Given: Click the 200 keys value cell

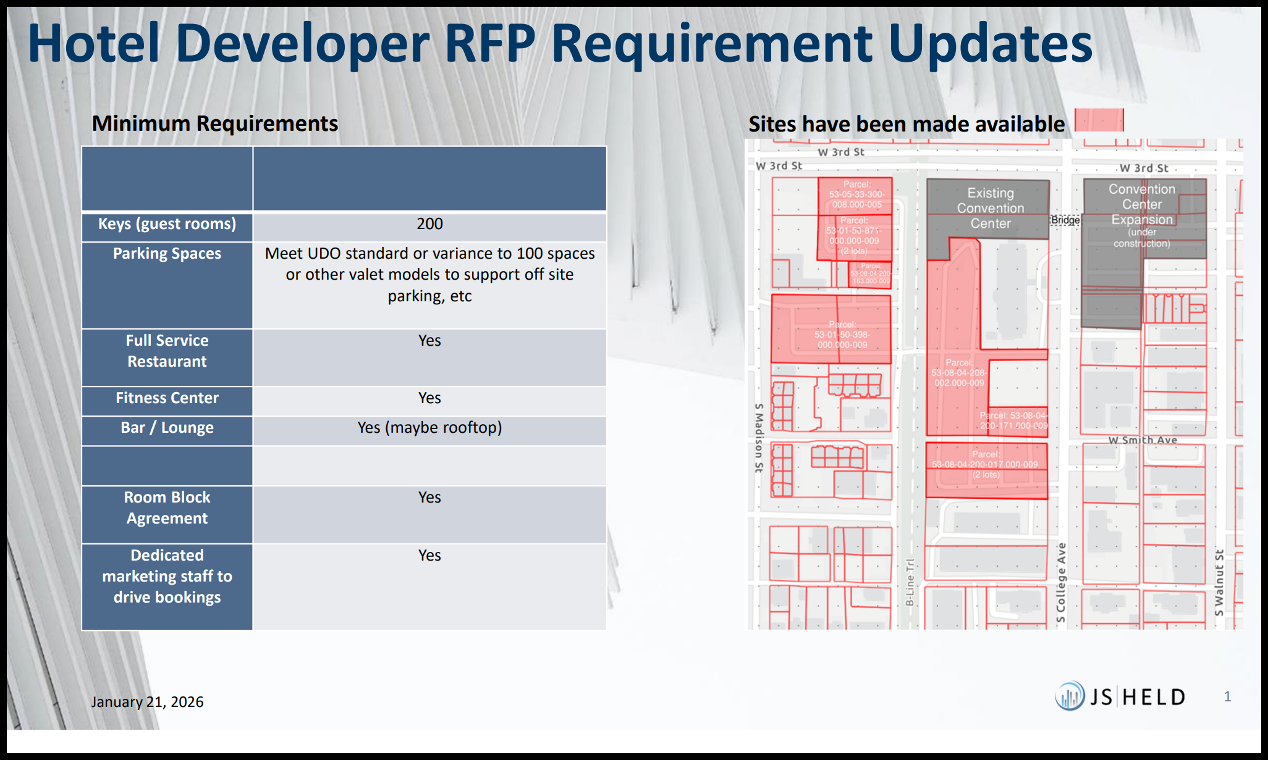Looking at the screenshot, I should pos(429,225).
